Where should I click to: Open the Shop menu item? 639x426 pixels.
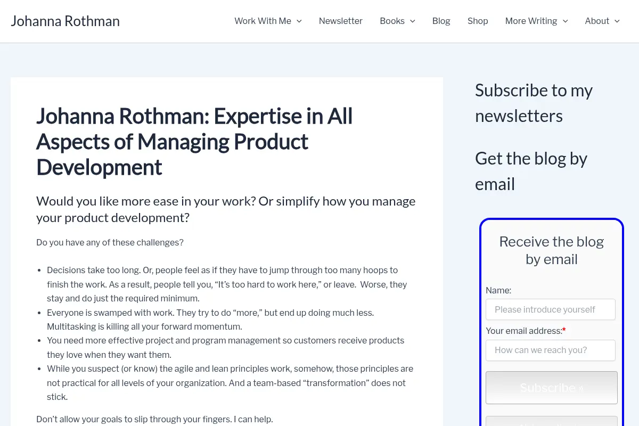pyautogui.click(x=478, y=21)
